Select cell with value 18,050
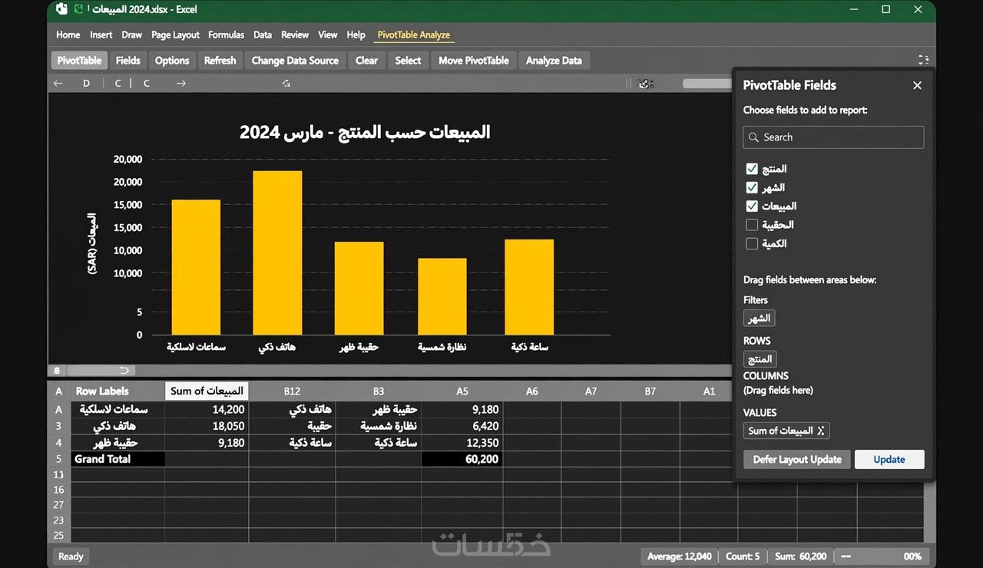Image resolution: width=983 pixels, height=568 pixels. tap(207, 426)
